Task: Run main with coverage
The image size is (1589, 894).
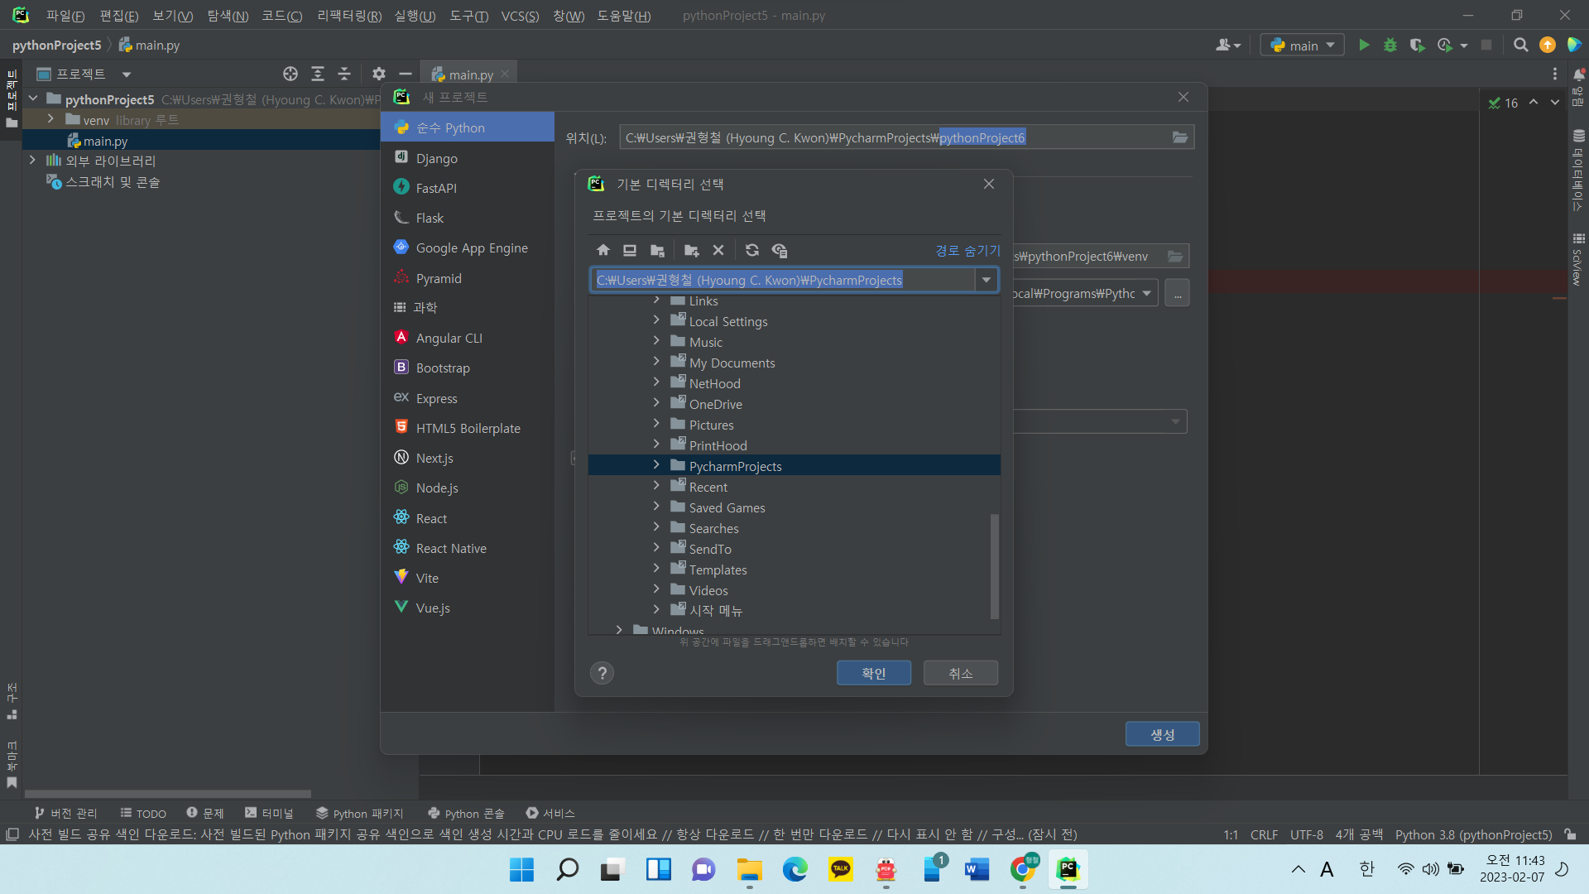Action: coord(1417,45)
